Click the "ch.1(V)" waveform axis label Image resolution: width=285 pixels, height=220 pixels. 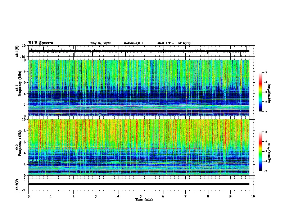(x=17, y=51)
